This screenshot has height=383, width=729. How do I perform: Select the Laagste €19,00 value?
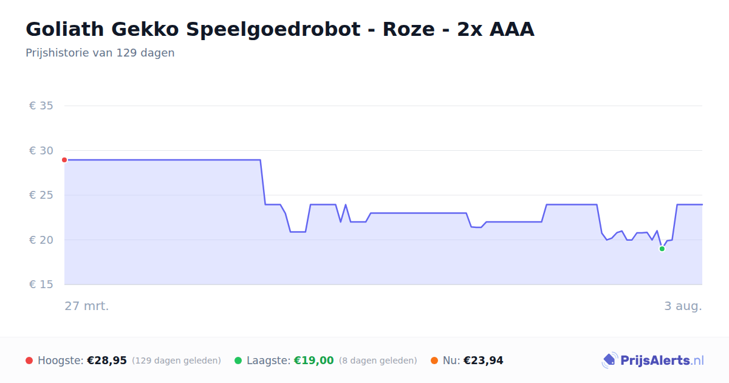[314, 361]
